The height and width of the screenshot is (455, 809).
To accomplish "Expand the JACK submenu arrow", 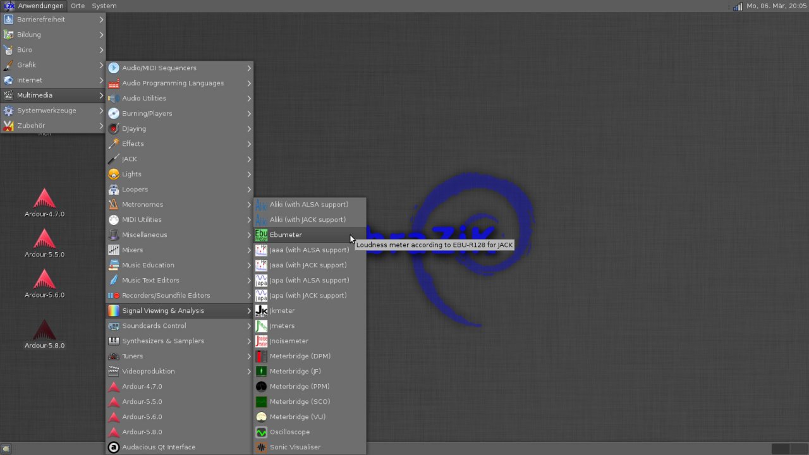I will (249, 159).
